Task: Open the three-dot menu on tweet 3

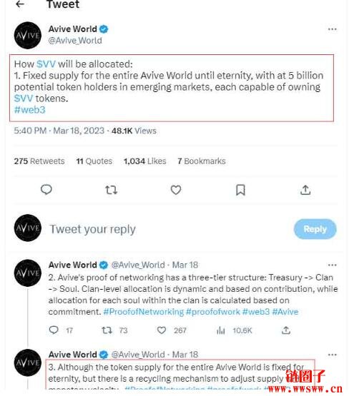Action: 332,355
